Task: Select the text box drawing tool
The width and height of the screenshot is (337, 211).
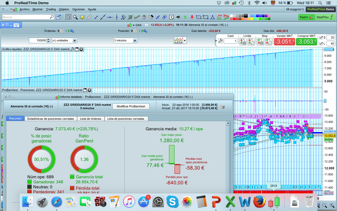Action: [x=171, y=17]
